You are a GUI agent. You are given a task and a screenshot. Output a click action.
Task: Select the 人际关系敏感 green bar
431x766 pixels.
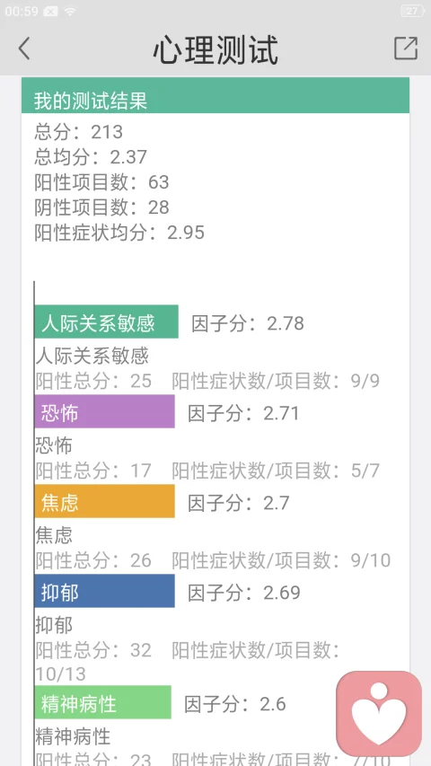[x=106, y=321]
